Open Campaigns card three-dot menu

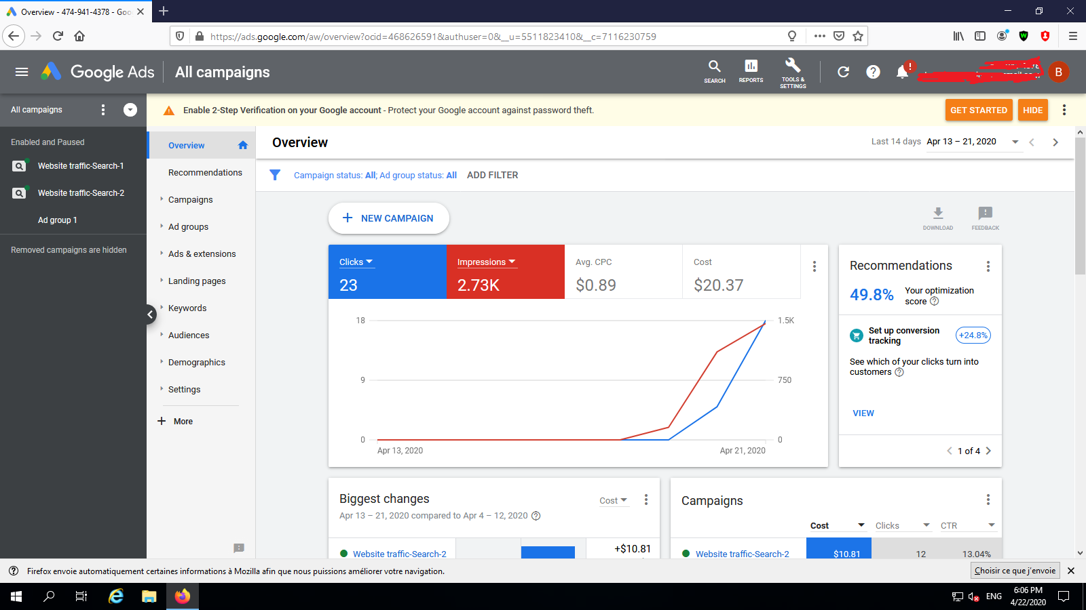click(988, 500)
